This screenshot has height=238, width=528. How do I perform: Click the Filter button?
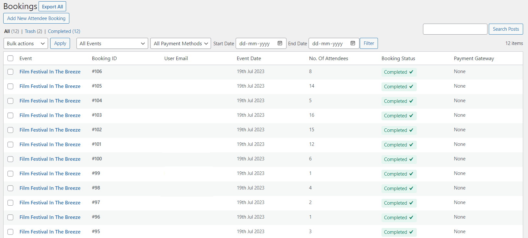coord(369,43)
